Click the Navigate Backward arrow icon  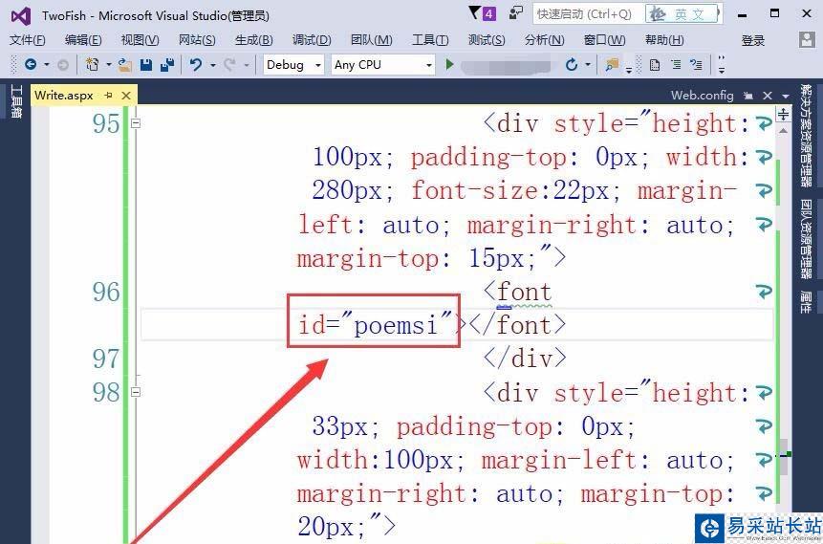[x=31, y=65]
